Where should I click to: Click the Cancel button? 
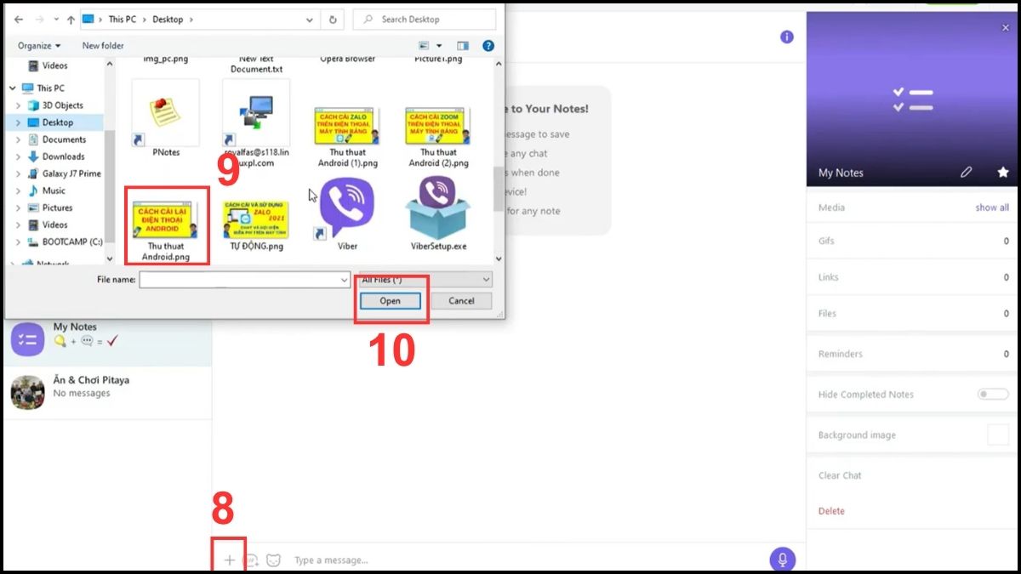point(461,300)
